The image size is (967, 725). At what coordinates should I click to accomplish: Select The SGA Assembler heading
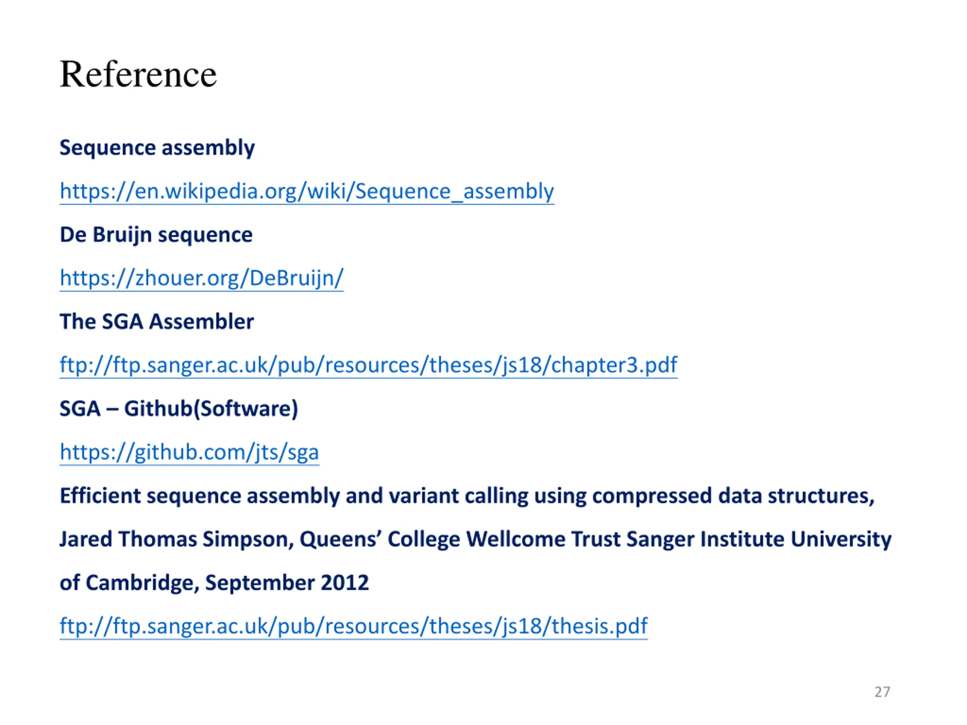click(x=156, y=322)
